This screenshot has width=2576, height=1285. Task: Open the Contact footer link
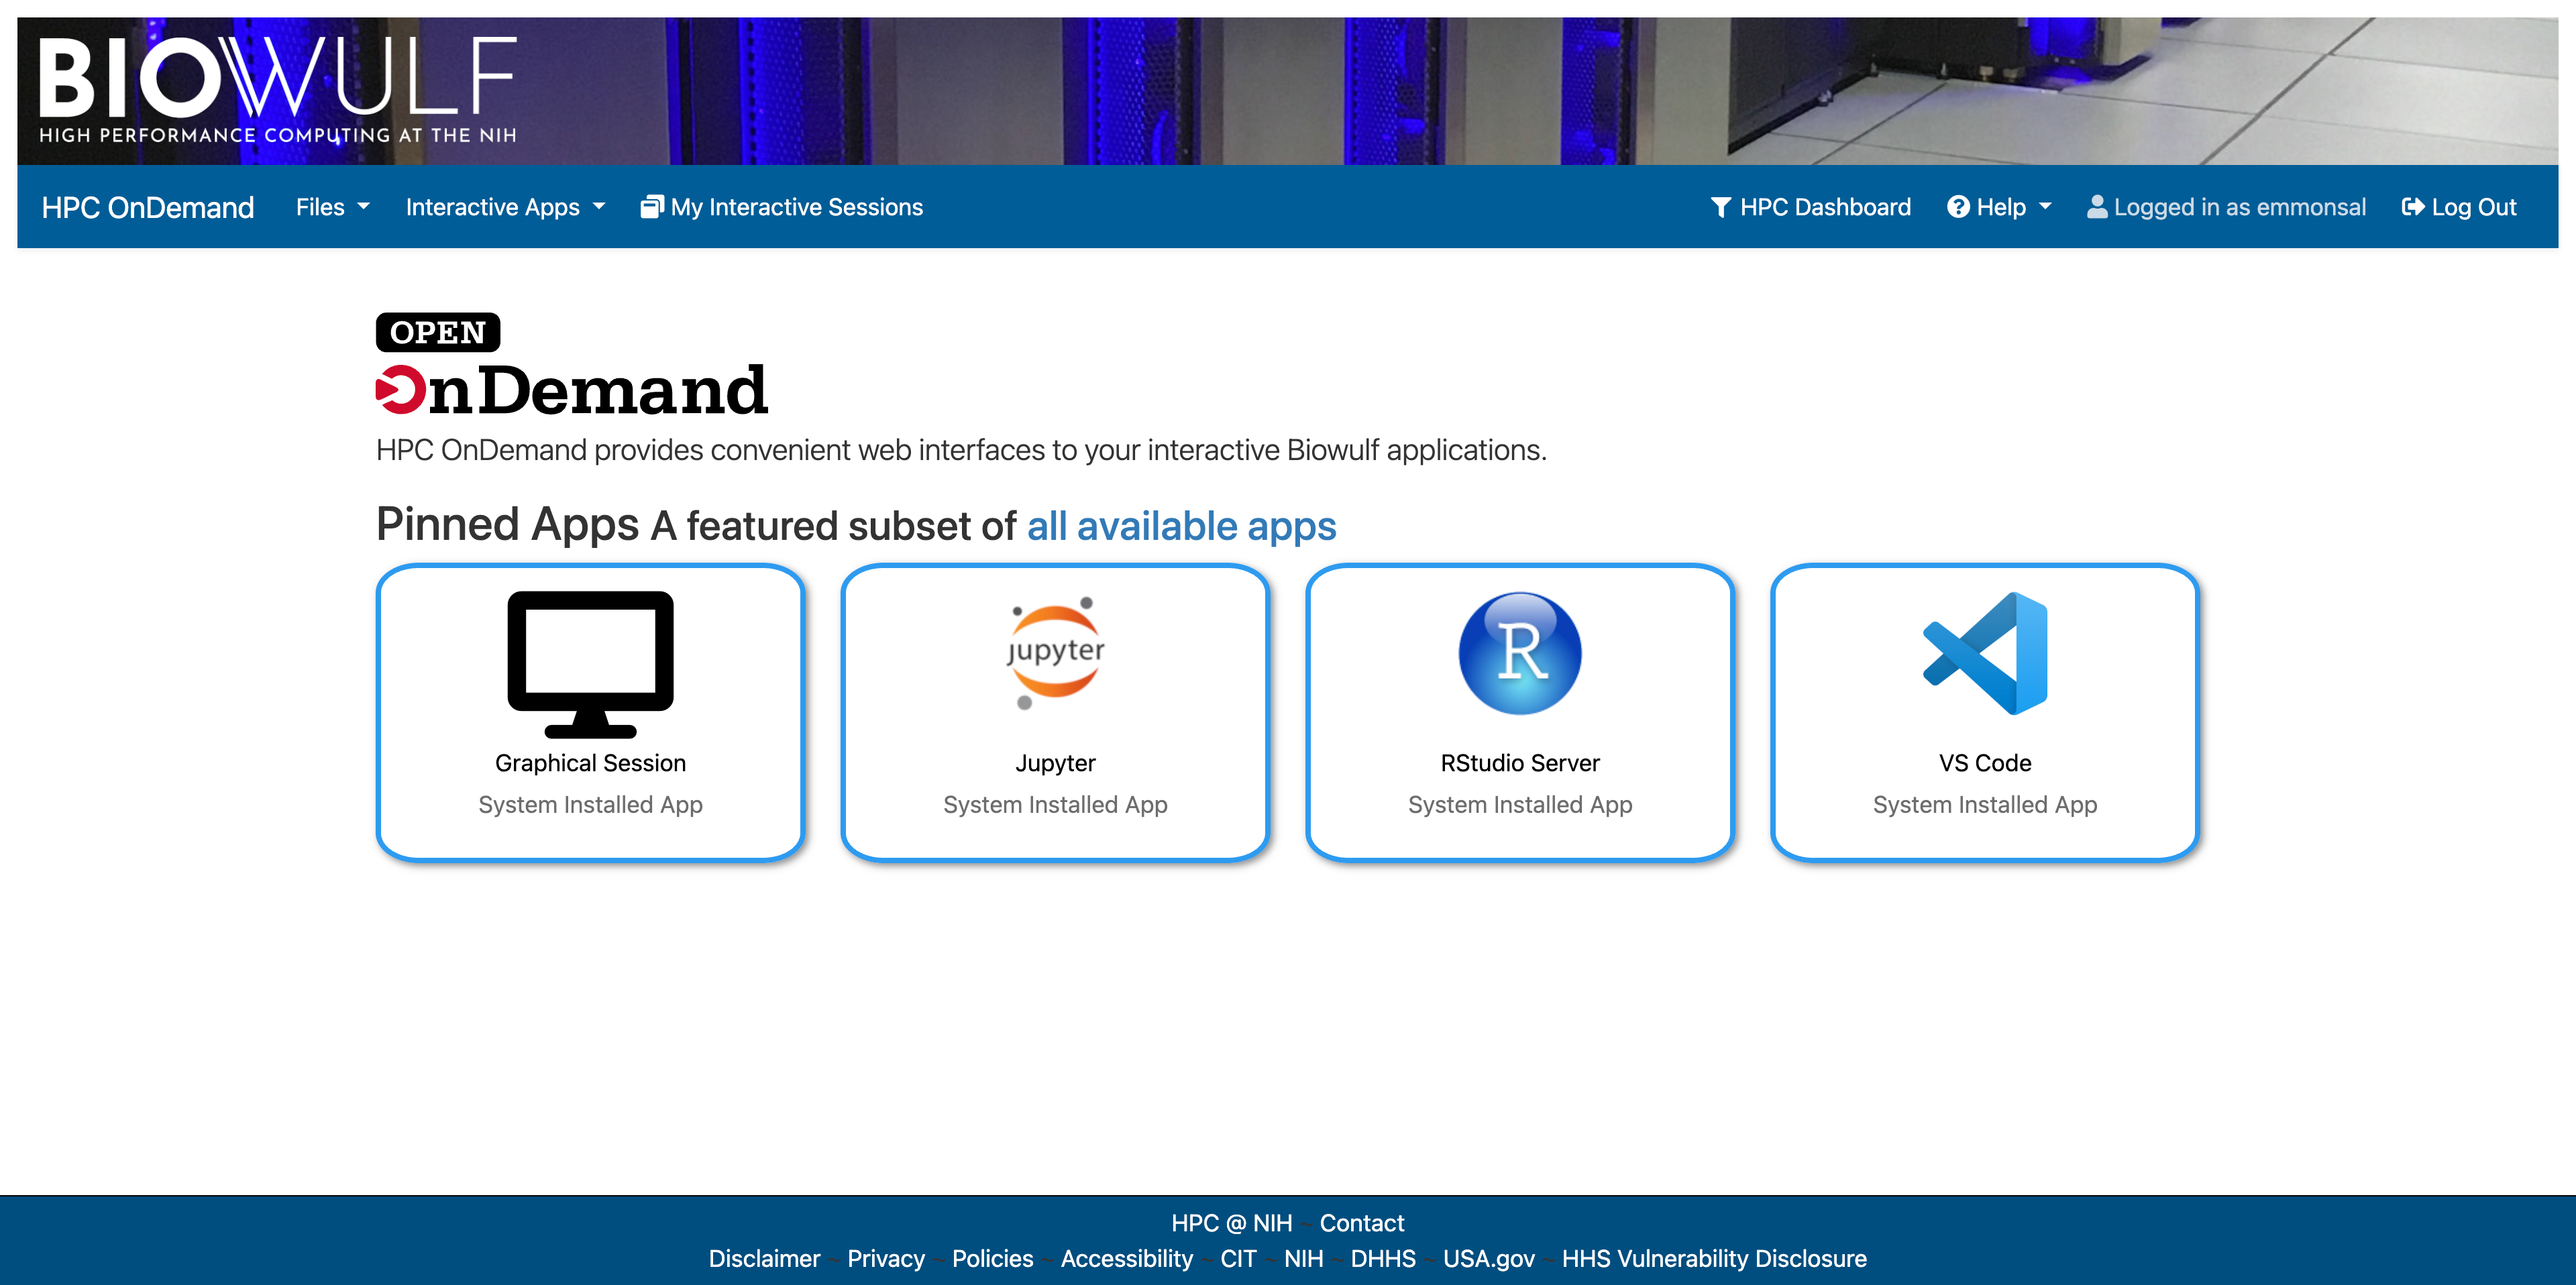pyautogui.click(x=1362, y=1223)
